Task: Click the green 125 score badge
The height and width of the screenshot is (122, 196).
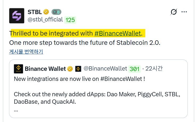Action: (x=70, y=20)
